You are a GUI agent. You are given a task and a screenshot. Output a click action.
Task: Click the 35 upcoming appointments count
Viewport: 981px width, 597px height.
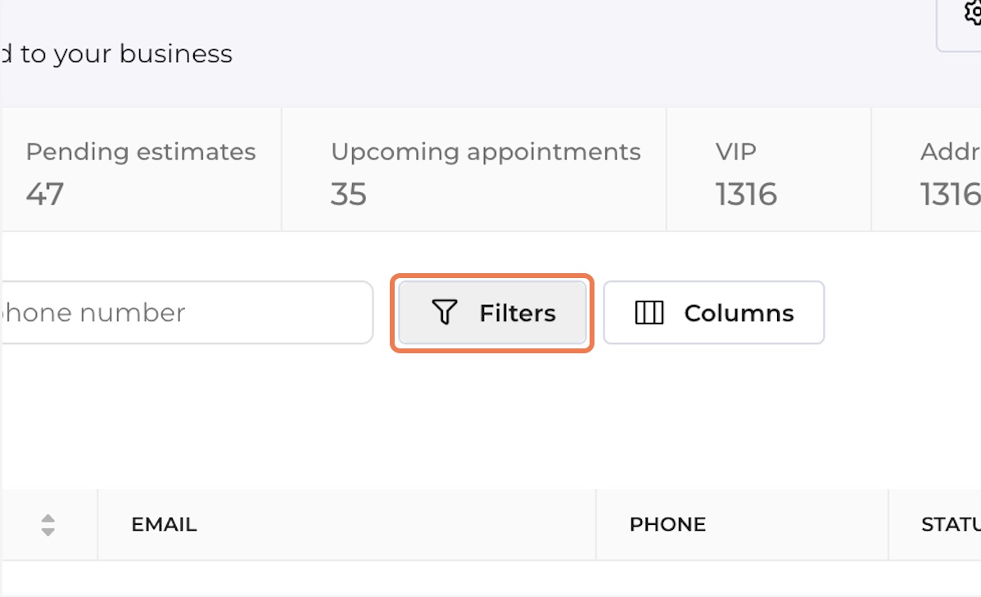(x=349, y=194)
